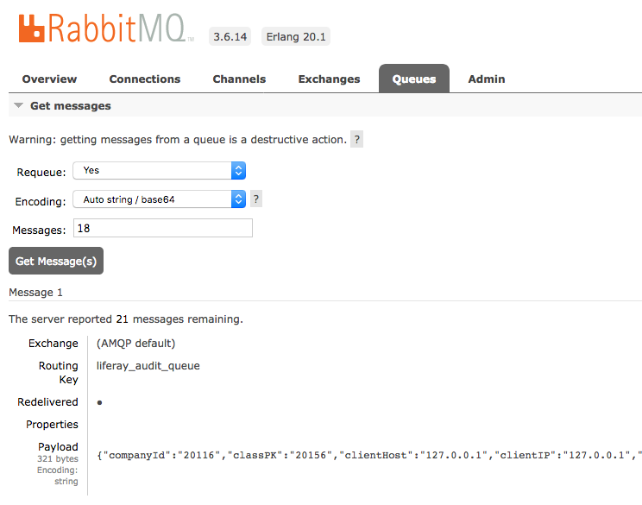Click the Redelivered bullet indicator
Viewport: 642px width, 505px height.
100,402
